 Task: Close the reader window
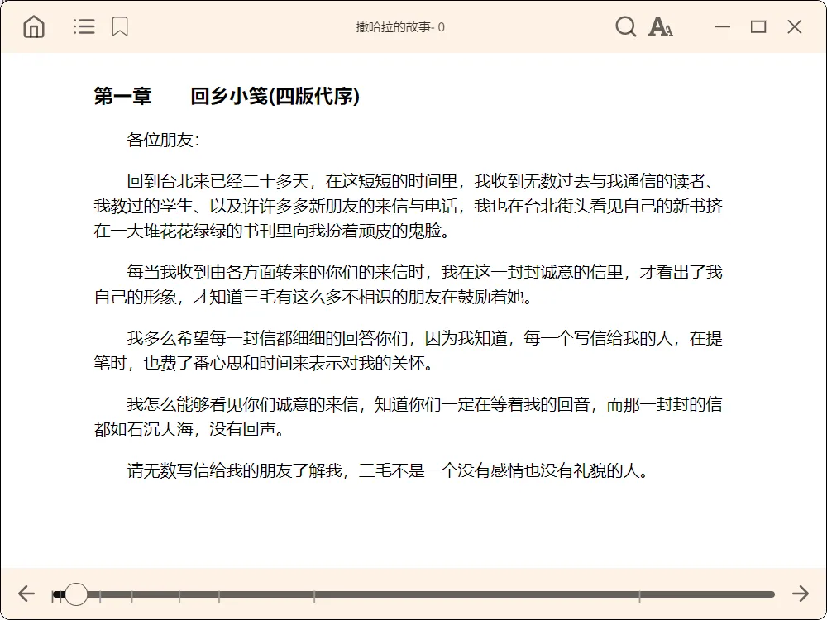pos(794,26)
